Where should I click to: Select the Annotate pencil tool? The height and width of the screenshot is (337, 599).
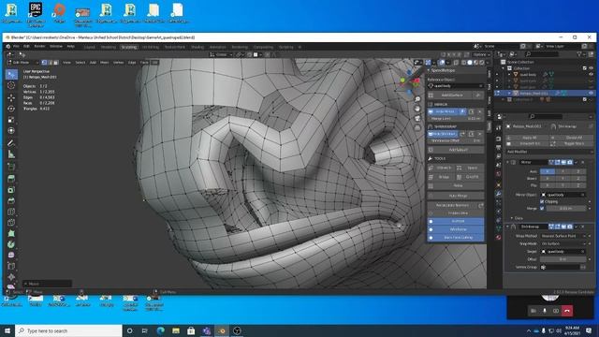coord(11,143)
